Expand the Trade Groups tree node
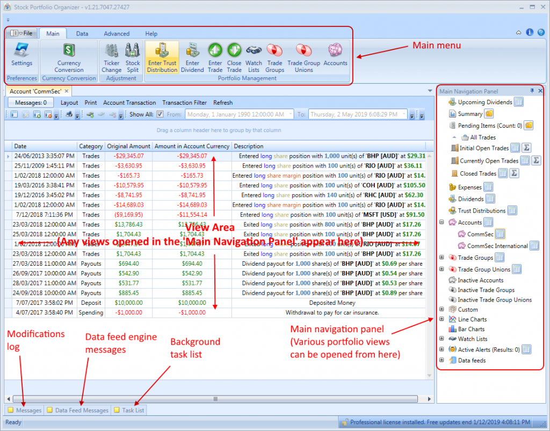The image size is (550, 431). [442, 258]
